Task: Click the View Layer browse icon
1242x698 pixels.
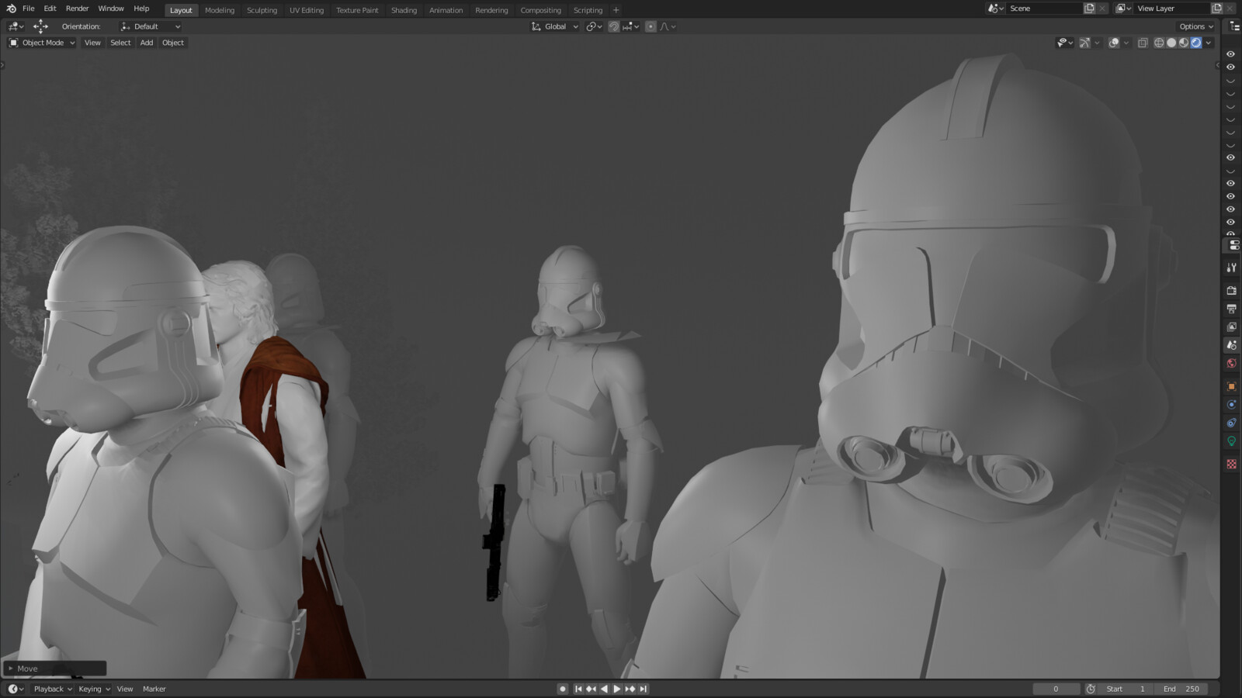Action: [x=1123, y=9]
